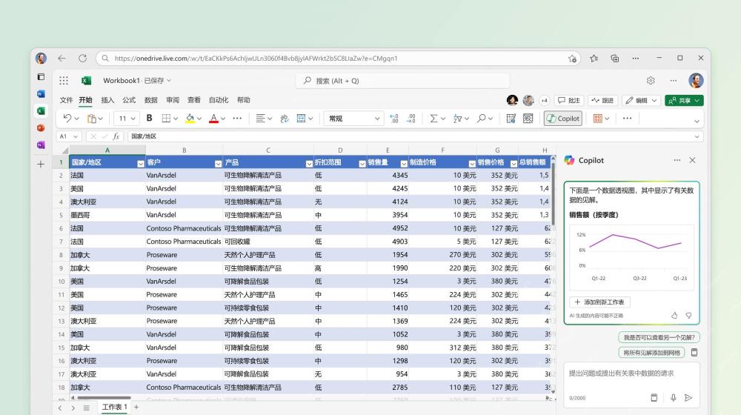
Task: Click the 编辑 editing mode button
Action: click(641, 100)
